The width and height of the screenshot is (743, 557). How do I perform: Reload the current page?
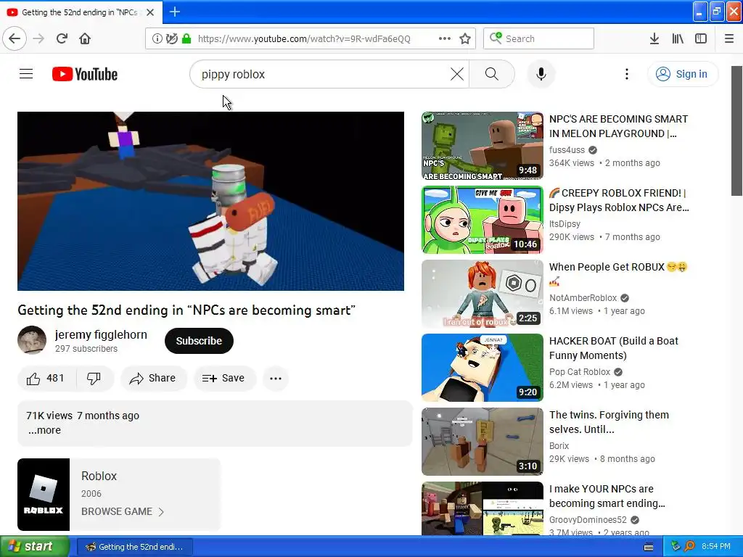coord(62,38)
